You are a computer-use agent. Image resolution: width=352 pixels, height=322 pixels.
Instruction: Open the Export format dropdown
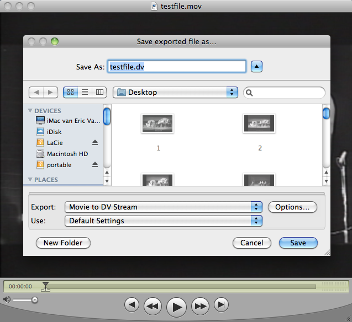click(164, 207)
